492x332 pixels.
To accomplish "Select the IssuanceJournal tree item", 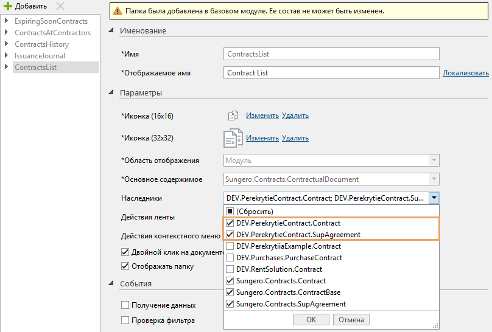I will coord(40,56).
